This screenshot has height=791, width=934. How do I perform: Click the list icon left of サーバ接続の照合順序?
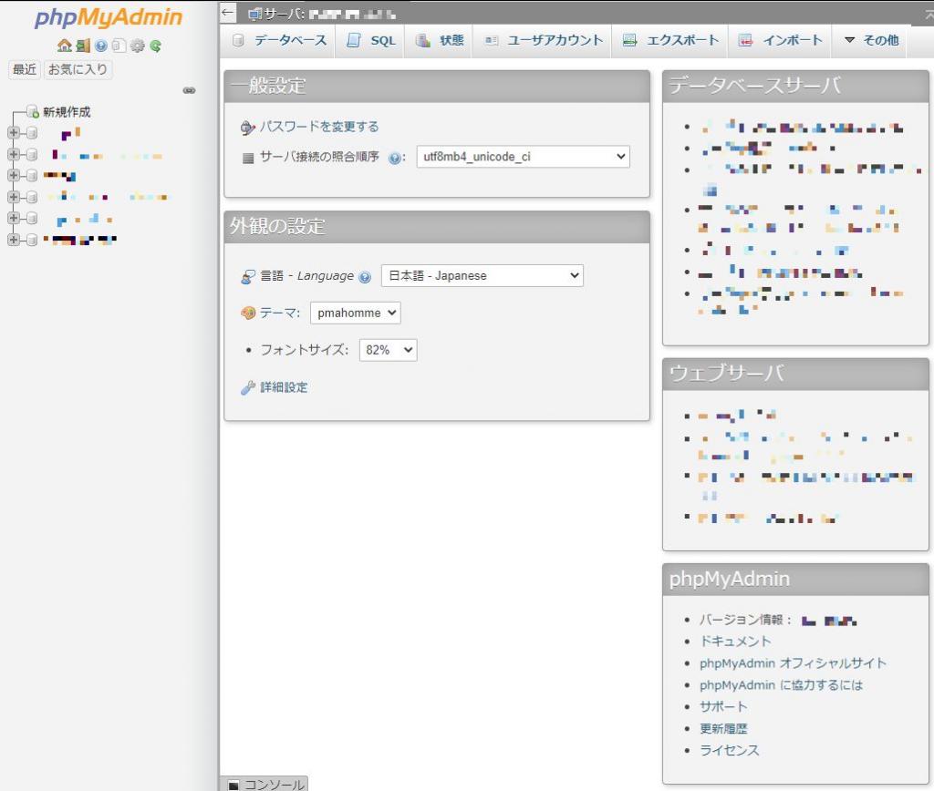248,158
